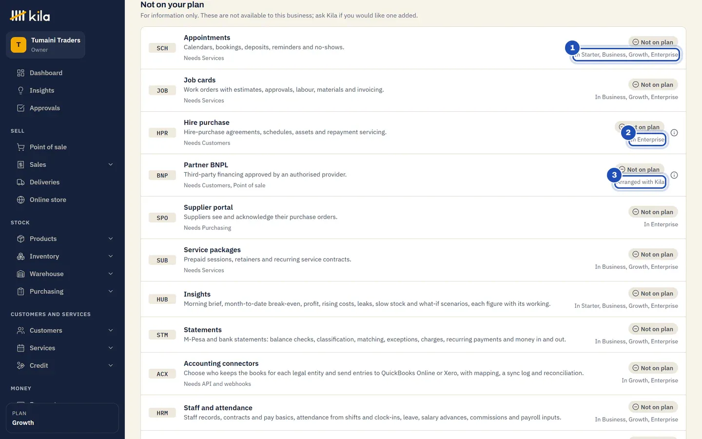Click the info icon for Hire purchase

[674, 133]
